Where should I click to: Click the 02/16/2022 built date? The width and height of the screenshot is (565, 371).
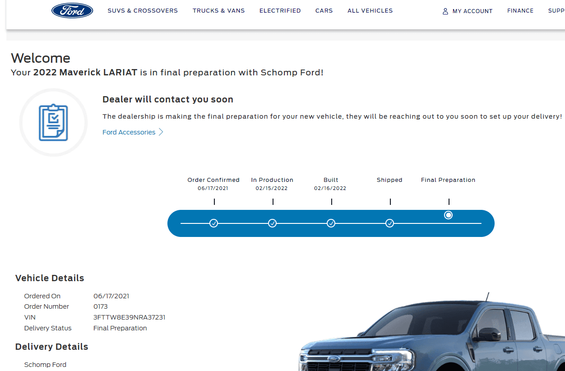tap(330, 188)
